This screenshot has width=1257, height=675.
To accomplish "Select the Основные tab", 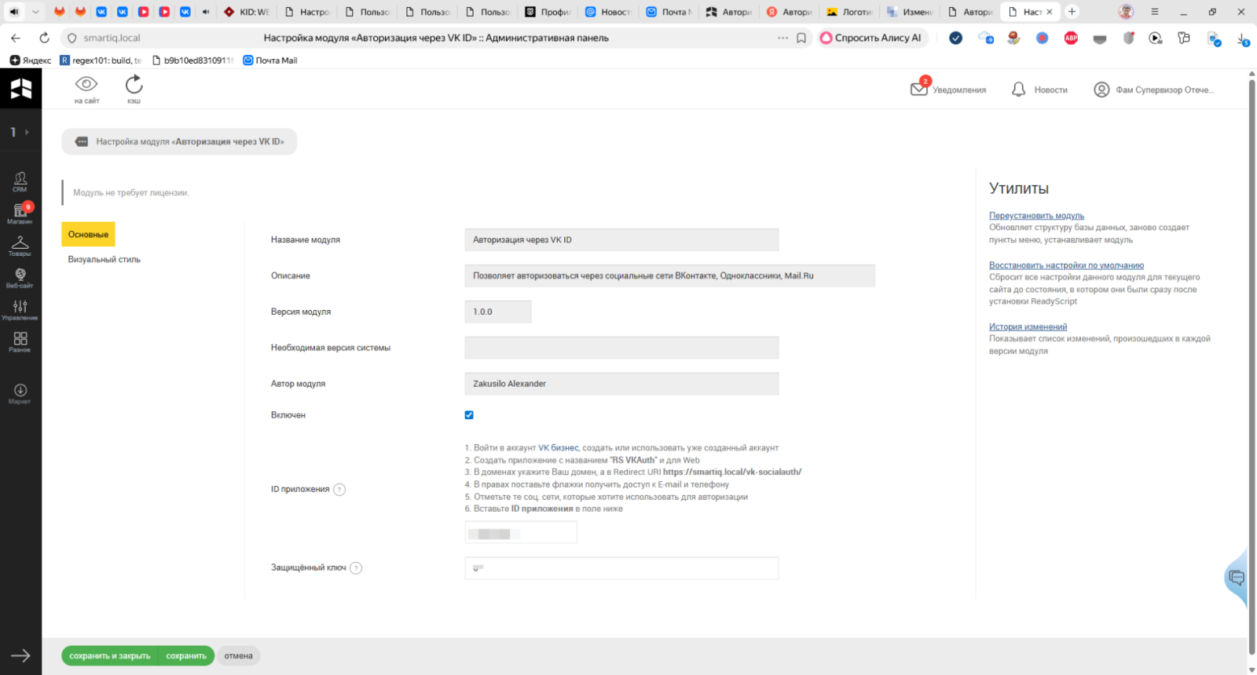I will click(x=88, y=235).
